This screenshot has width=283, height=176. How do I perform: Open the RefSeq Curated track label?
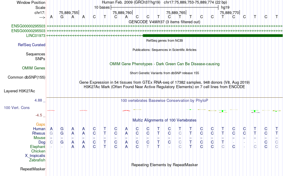pos(32,45)
